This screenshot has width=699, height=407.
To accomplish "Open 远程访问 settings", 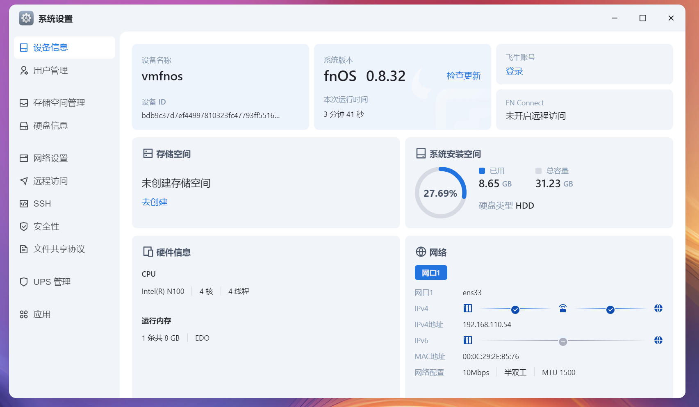I will point(64,181).
